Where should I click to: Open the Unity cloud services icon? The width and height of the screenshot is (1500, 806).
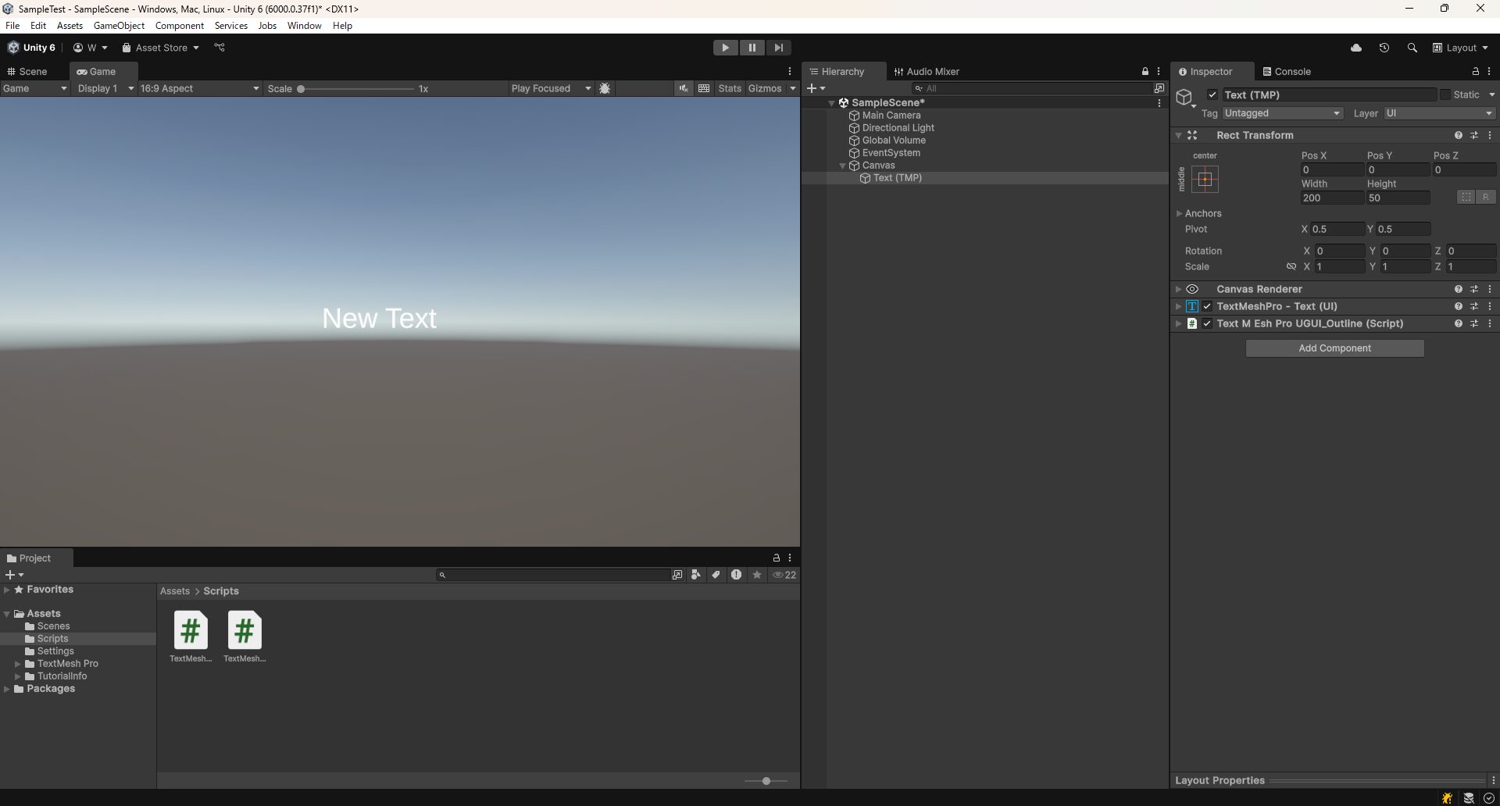pyautogui.click(x=1356, y=48)
